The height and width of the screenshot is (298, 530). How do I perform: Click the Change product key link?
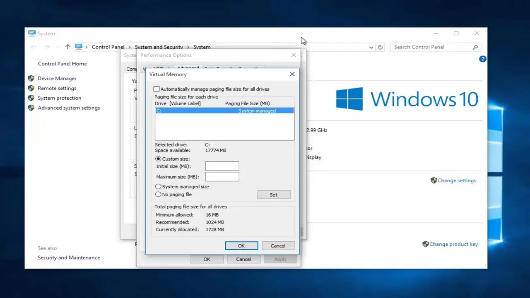click(x=453, y=244)
